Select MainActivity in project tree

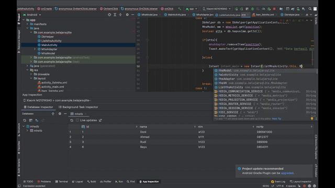click(49, 45)
